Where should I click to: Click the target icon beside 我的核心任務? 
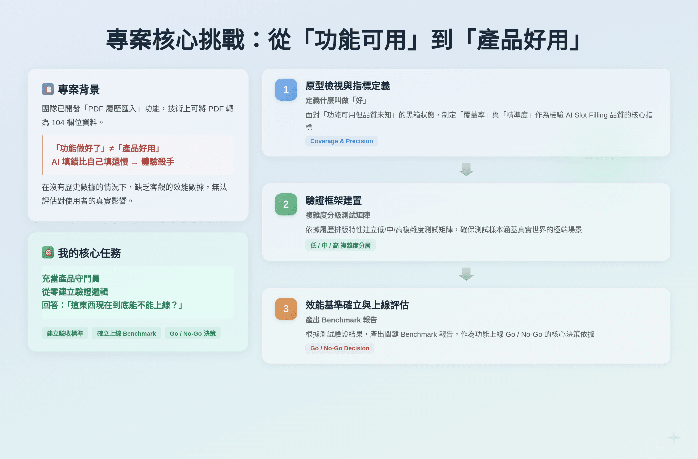[x=48, y=252]
